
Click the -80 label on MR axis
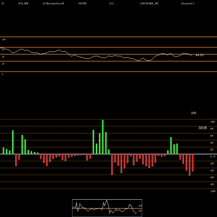tap(212, 184)
